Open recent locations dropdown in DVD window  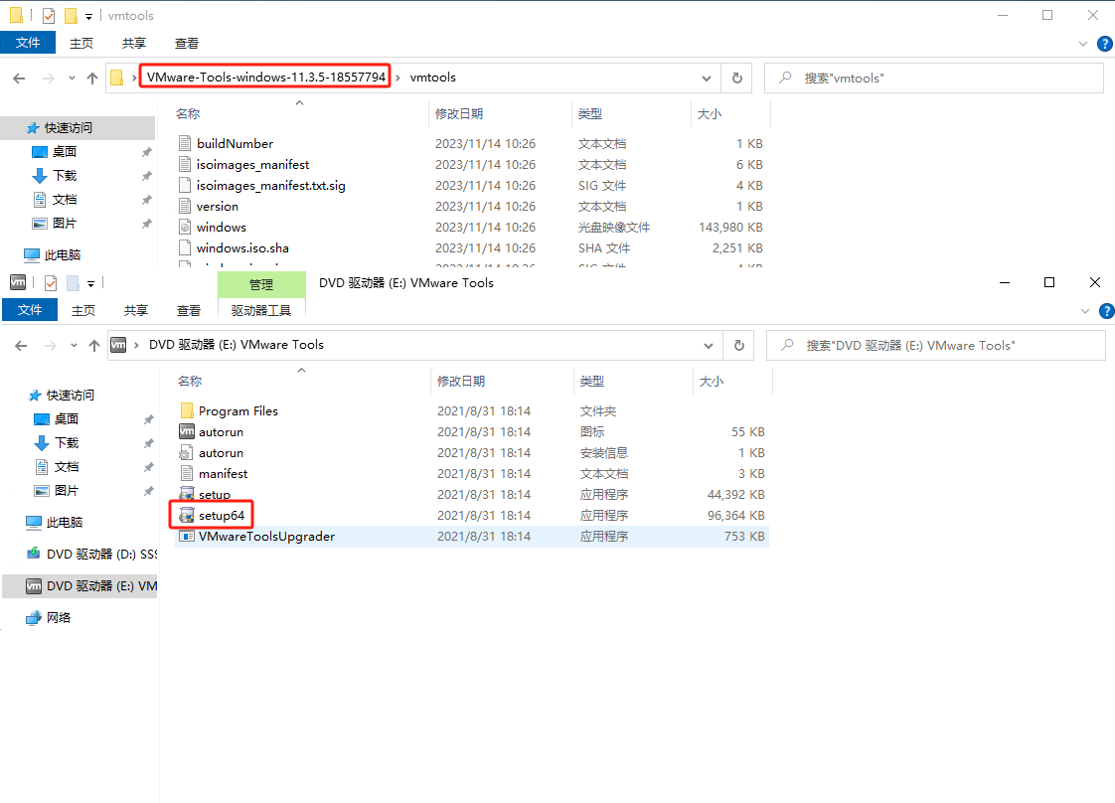click(x=74, y=346)
